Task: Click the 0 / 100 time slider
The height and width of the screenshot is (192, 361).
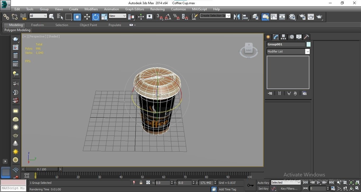Action: [42, 169]
